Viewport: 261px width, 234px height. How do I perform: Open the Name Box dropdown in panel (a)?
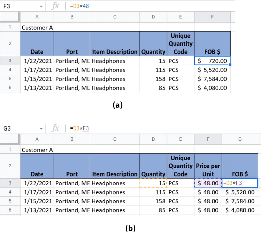click(x=41, y=6)
